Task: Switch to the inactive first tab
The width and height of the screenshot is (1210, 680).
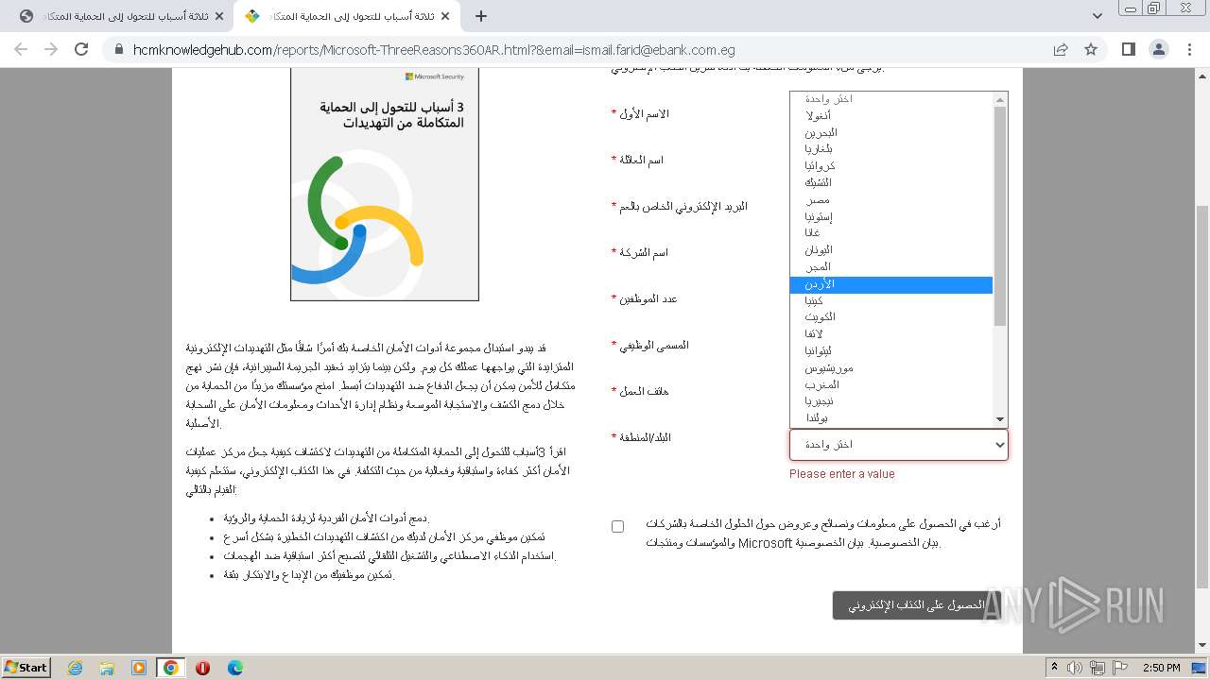Action: (120, 16)
